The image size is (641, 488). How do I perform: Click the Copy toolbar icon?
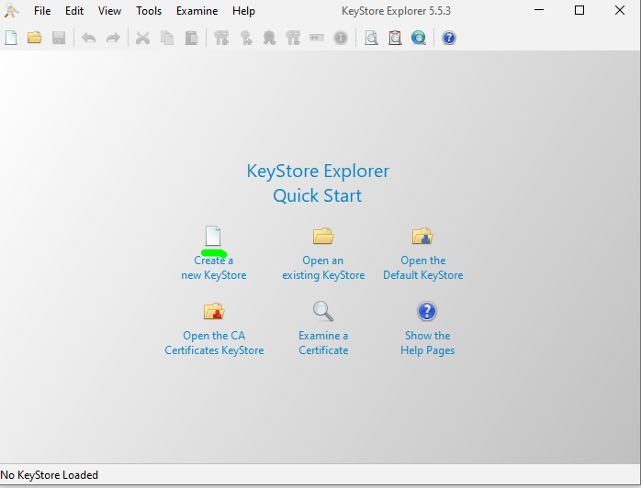[x=167, y=38]
